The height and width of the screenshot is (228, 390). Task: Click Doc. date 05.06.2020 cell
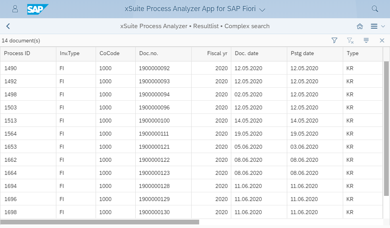pyautogui.click(x=259, y=147)
